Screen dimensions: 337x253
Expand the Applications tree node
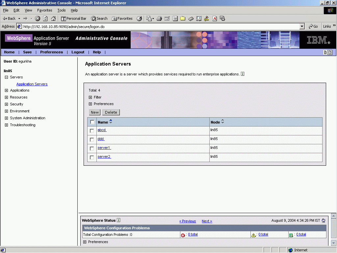(7, 90)
